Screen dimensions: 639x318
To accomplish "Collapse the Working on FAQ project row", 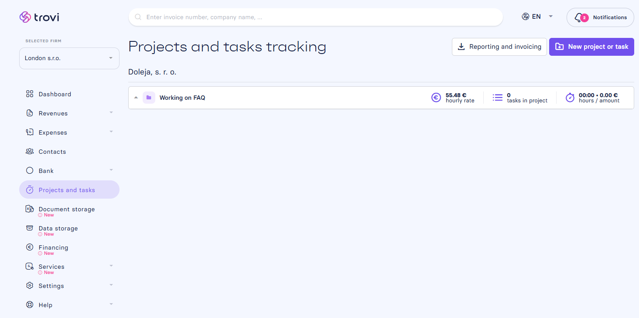I will [136, 98].
